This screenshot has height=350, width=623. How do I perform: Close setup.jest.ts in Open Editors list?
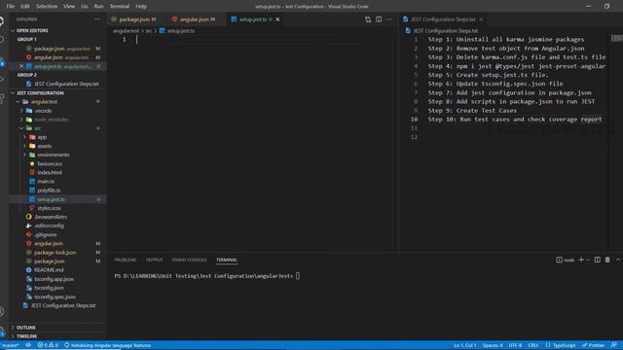tap(21, 66)
